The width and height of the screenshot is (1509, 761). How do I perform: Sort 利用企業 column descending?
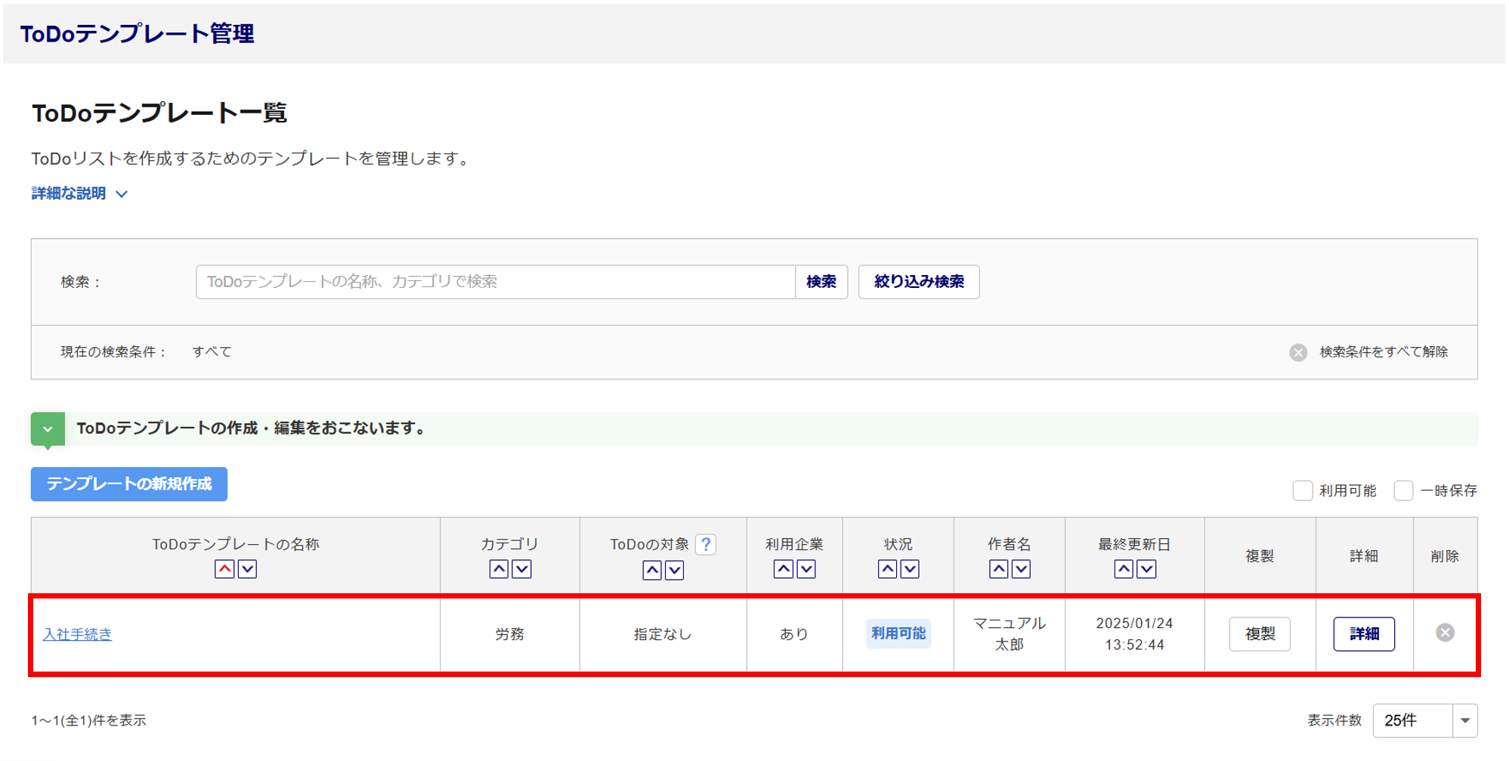click(x=806, y=569)
